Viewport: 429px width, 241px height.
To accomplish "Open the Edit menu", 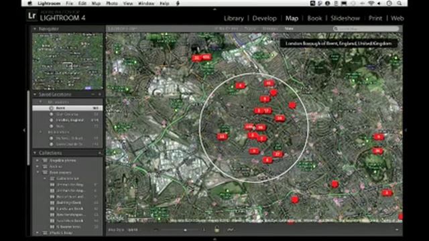I will 82,3.
